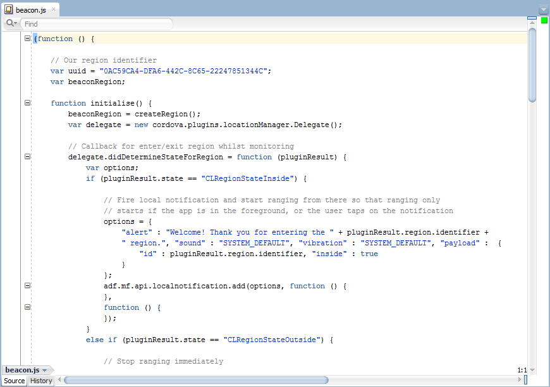Switch to the Source tab

point(14,381)
